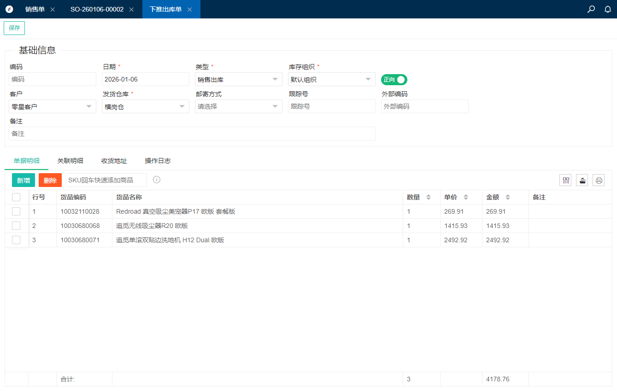
Task: Open the 邮寄方式 dropdown
Action: pyautogui.click(x=238, y=106)
